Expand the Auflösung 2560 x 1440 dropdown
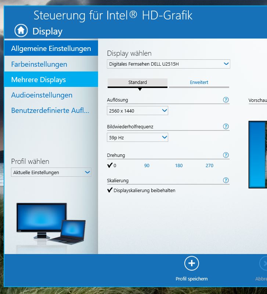Screen dimensions: 267x294 tap(137, 111)
